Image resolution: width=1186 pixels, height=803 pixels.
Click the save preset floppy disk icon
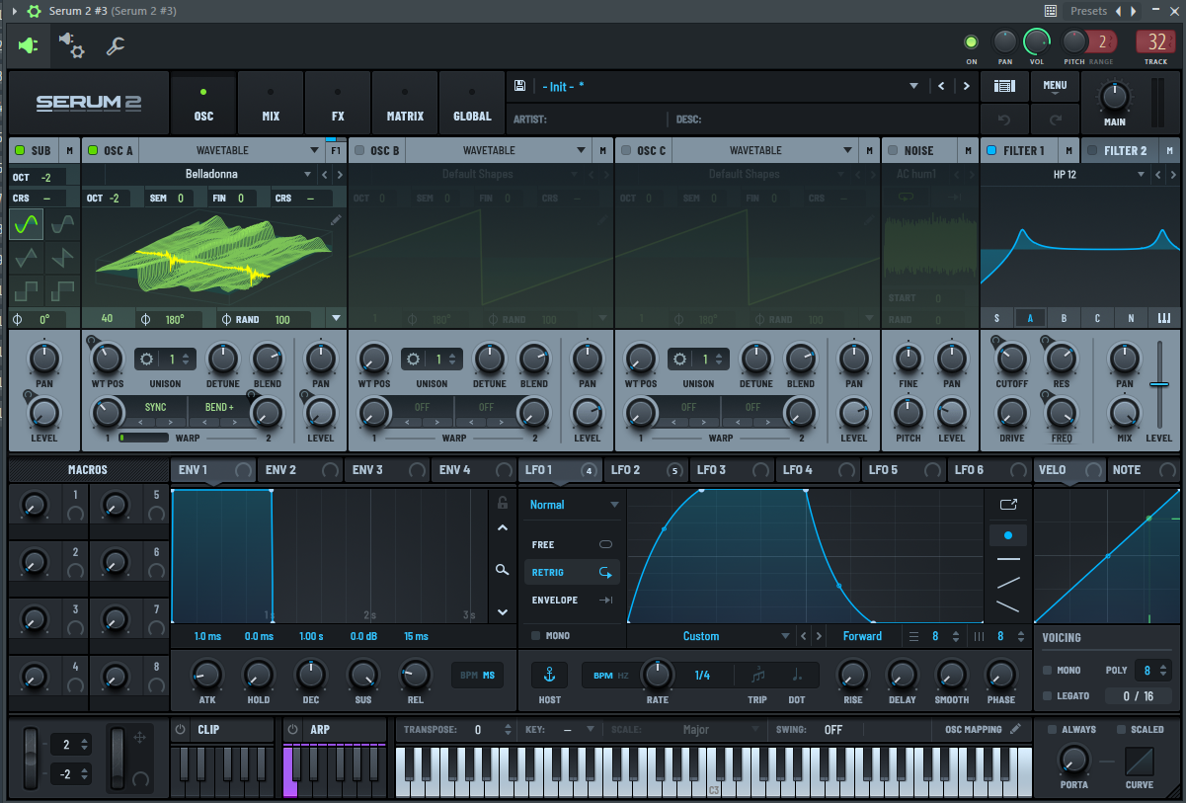click(519, 86)
